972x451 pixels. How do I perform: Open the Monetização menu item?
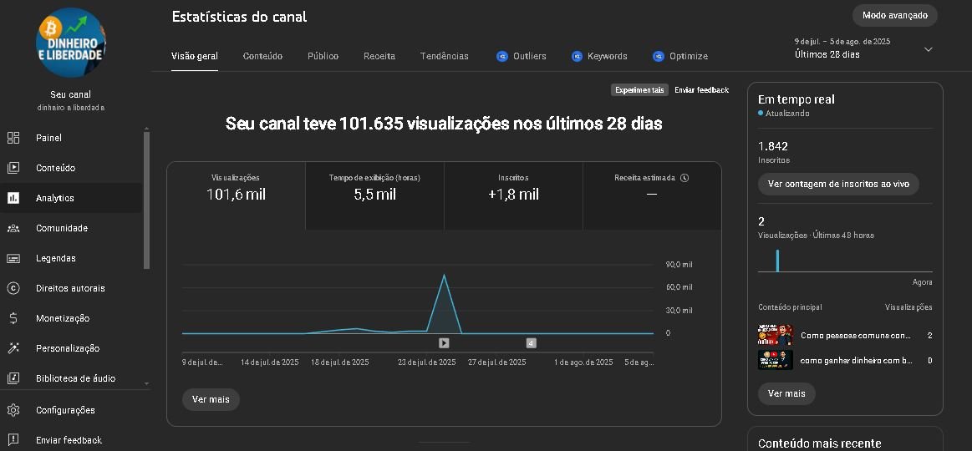tap(71, 318)
